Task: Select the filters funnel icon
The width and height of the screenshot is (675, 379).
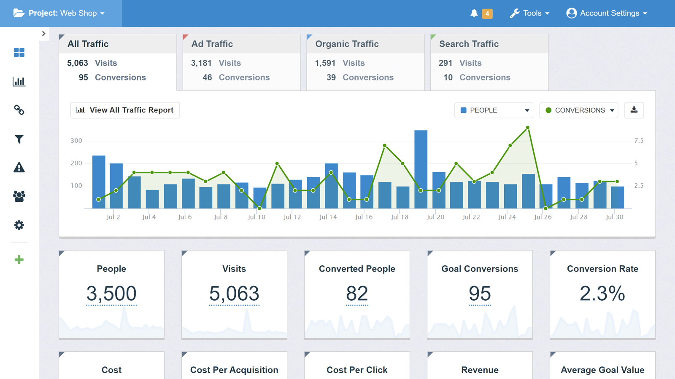Action: click(x=19, y=139)
